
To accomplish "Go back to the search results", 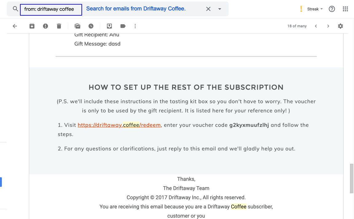I will click(x=15, y=26).
